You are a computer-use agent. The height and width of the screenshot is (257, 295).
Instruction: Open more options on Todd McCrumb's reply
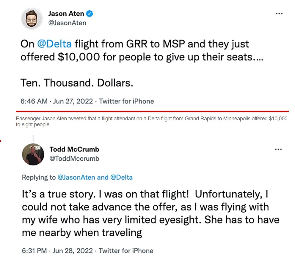point(278,149)
